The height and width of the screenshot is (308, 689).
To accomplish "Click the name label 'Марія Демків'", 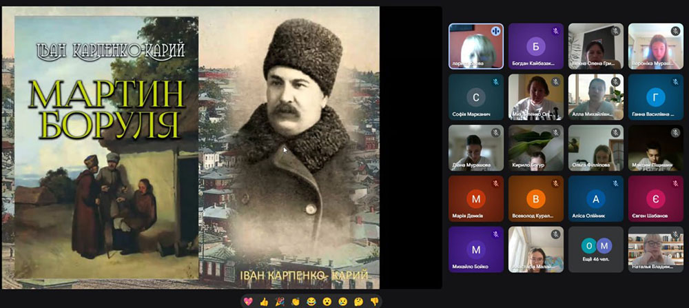I will point(469,216).
